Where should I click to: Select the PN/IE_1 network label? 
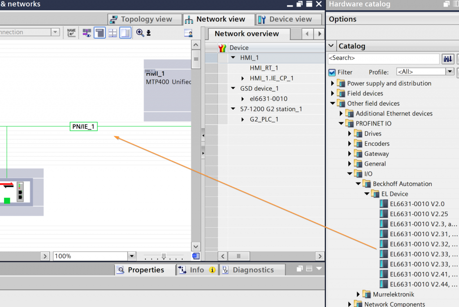[x=83, y=127]
